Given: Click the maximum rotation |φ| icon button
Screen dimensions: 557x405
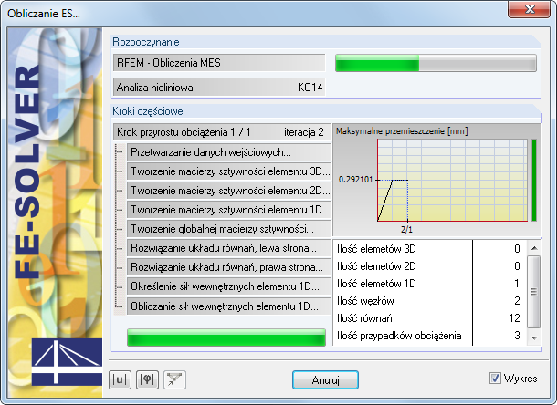Looking at the screenshot, I should pyautogui.click(x=147, y=379).
